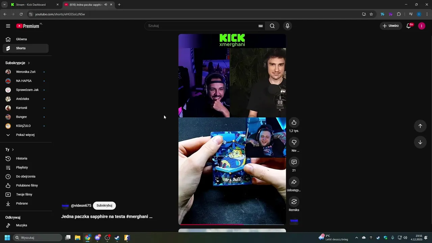
Task: Open the blue 7TV extension
Action: tap(382, 14)
